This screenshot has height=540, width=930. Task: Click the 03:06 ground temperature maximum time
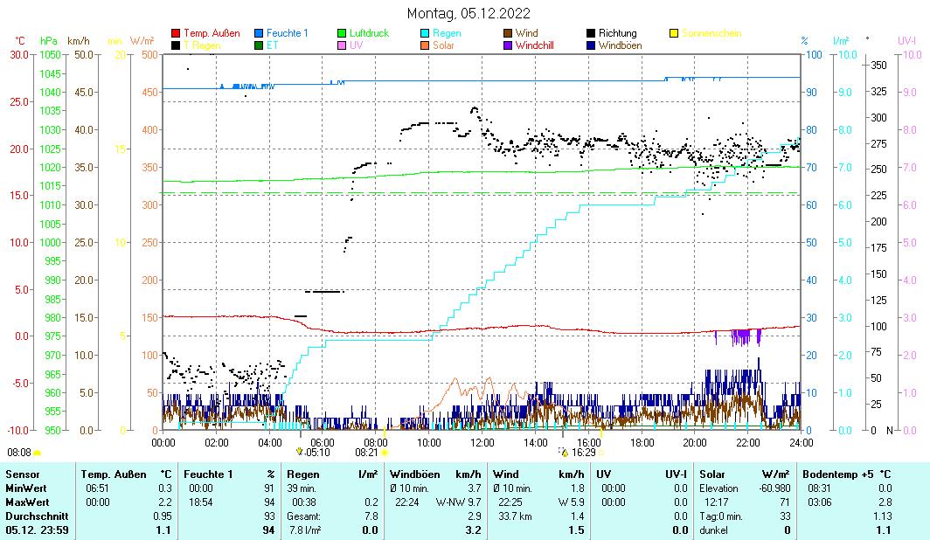pyautogui.click(x=820, y=502)
